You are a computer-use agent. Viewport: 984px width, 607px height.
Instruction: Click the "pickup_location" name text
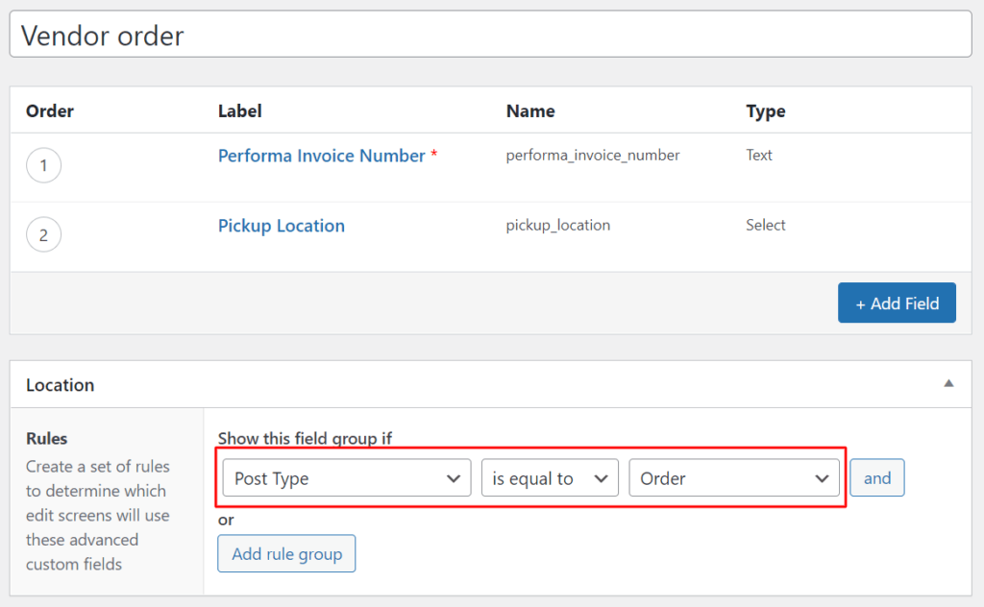[557, 225]
